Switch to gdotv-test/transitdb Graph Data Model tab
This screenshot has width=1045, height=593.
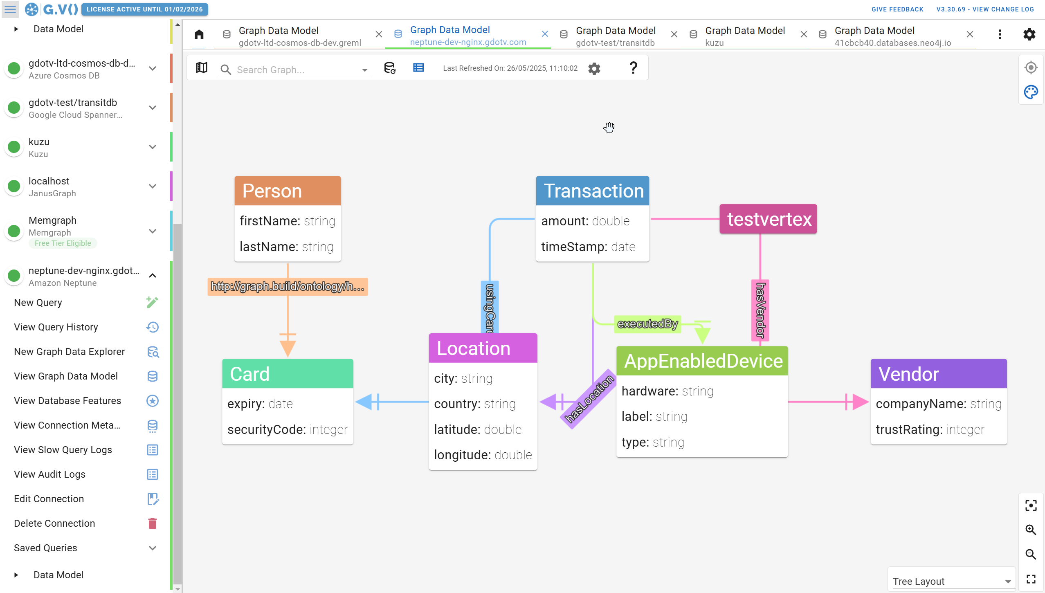point(615,36)
